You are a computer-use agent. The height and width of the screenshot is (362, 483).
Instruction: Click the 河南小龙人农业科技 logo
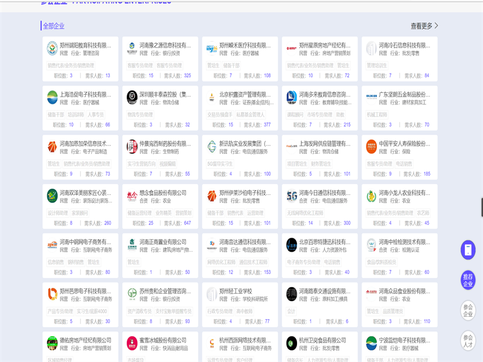coord(371,195)
